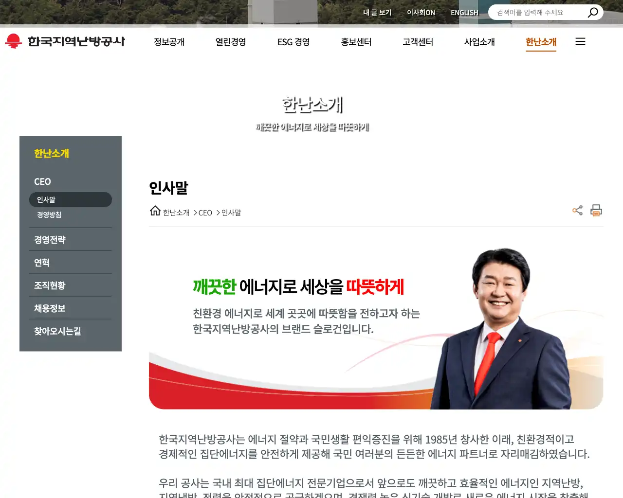The width and height of the screenshot is (623, 498).
Task: Open 이사회ON link
Action: click(421, 13)
